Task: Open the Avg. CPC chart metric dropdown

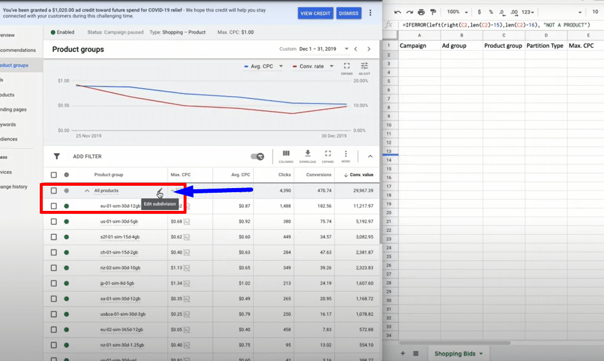Action: pyautogui.click(x=281, y=66)
